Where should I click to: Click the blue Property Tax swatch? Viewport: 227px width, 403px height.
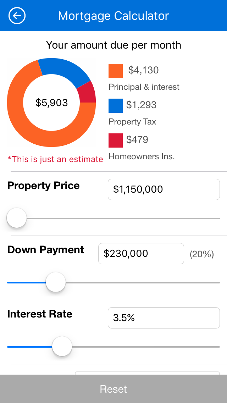coord(116,105)
